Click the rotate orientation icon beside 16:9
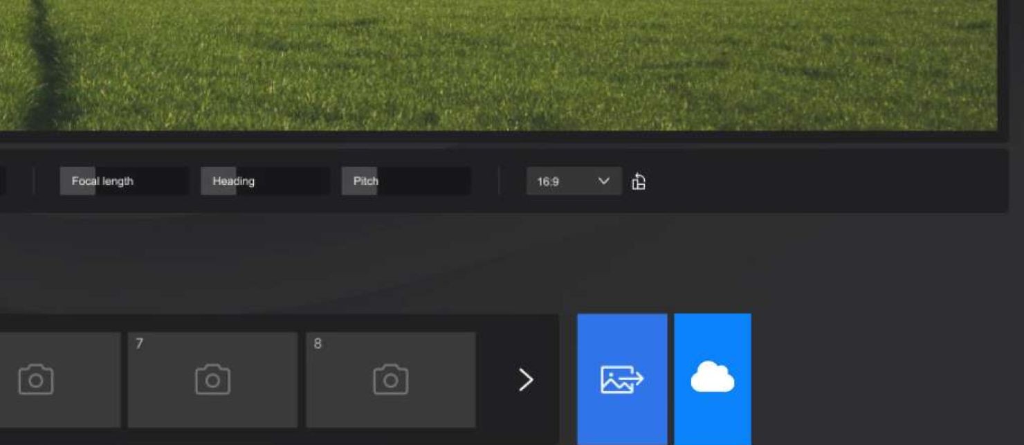The height and width of the screenshot is (445, 1024). pos(639,181)
